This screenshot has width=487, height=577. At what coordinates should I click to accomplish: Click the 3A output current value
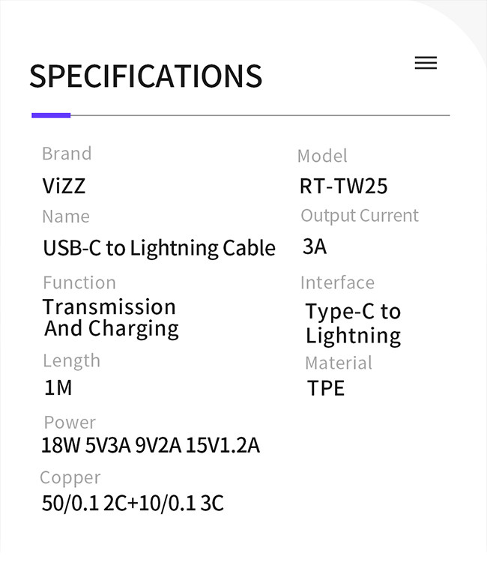click(x=315, y=247)
